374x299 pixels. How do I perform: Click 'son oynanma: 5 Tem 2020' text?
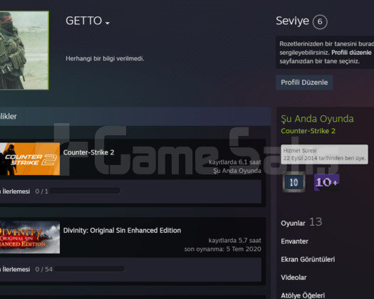point(222,249)
